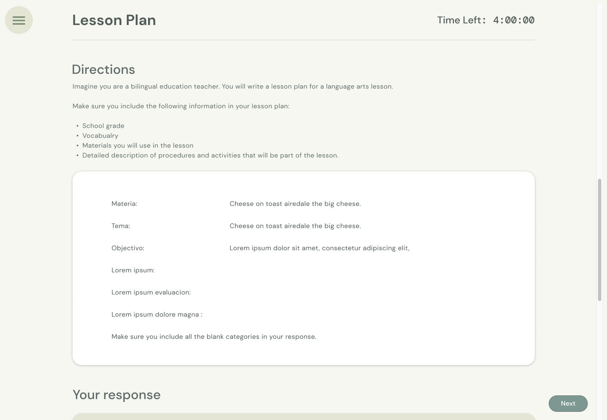This screenshot has width=607, height=420.
Task: Click the Detailed description of procedures bullet
Action: [x=210, y=155]
